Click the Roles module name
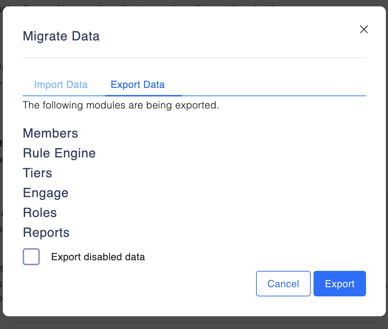The height and width of the screenshot is (329, 388). click(x=40, y=213)
